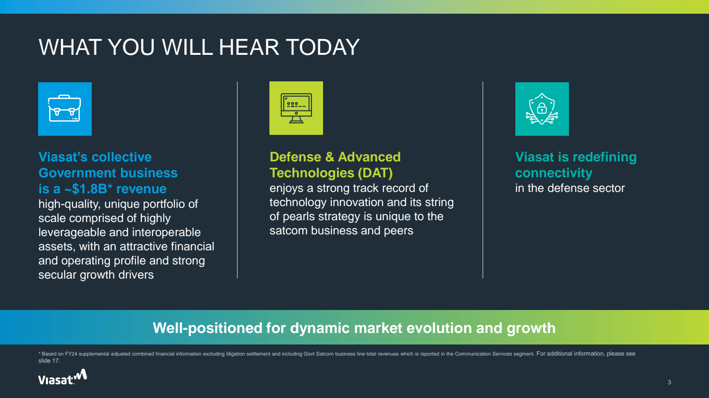The height and width of the screenshot is (398, 709).
Task: Click 'and operating profile and strong' line
Action: tap(121, 260)
